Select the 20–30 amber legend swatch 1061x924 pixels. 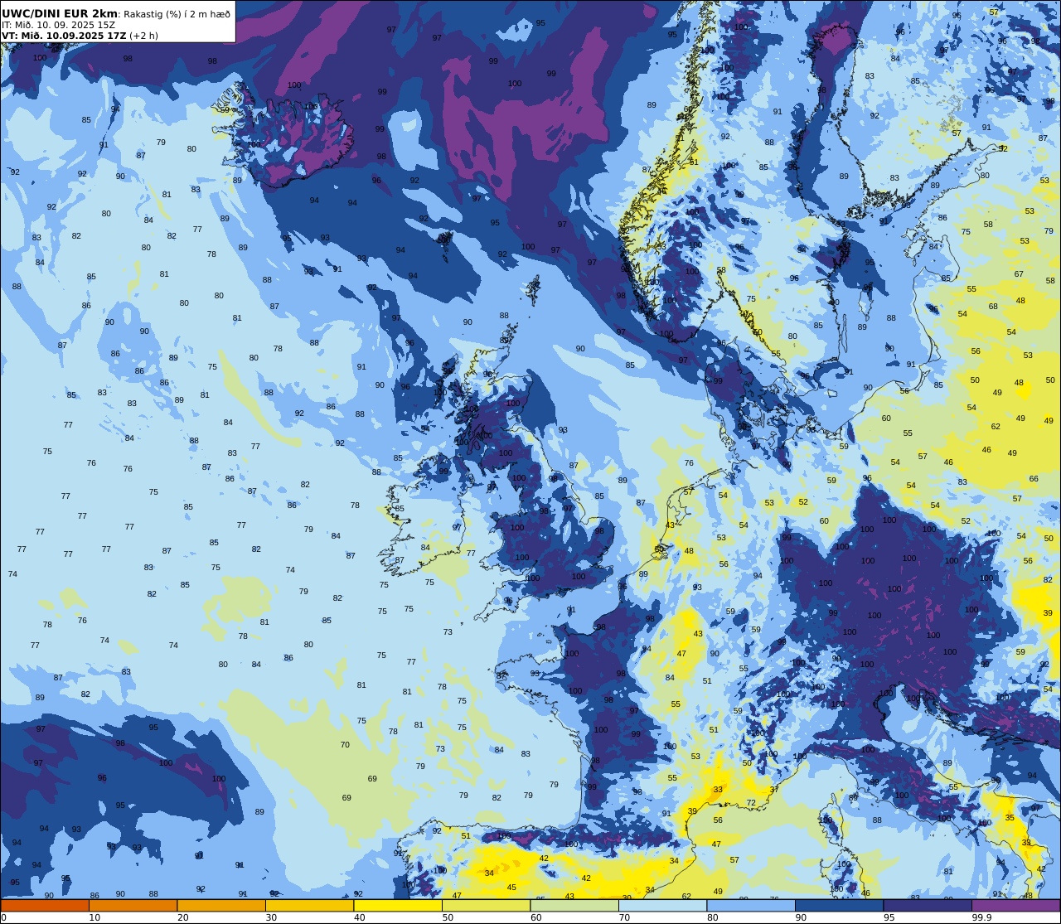(x=221, y=905)
